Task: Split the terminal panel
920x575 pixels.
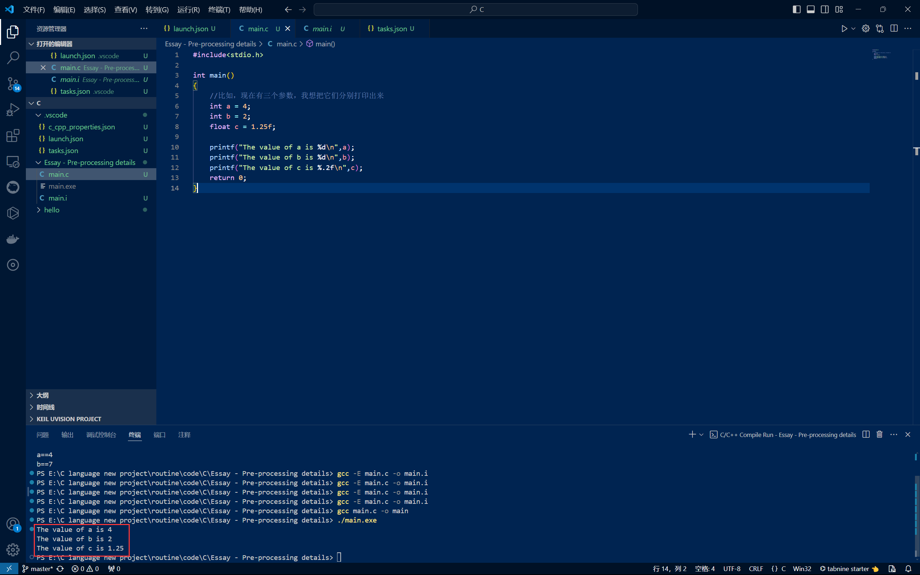Action: 866,434
